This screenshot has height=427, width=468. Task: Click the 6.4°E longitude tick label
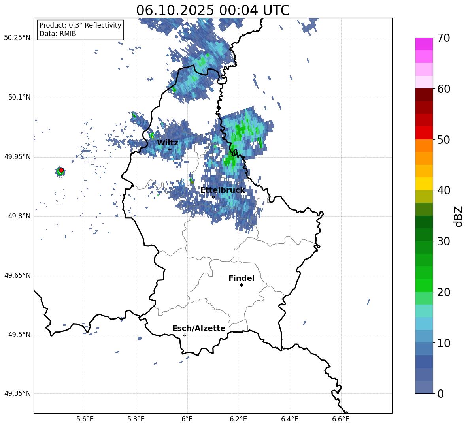[290, 419]
